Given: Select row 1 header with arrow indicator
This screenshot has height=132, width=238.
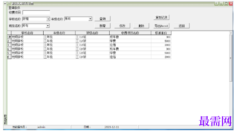Looking at the screenshot, I should click(9, 37).
